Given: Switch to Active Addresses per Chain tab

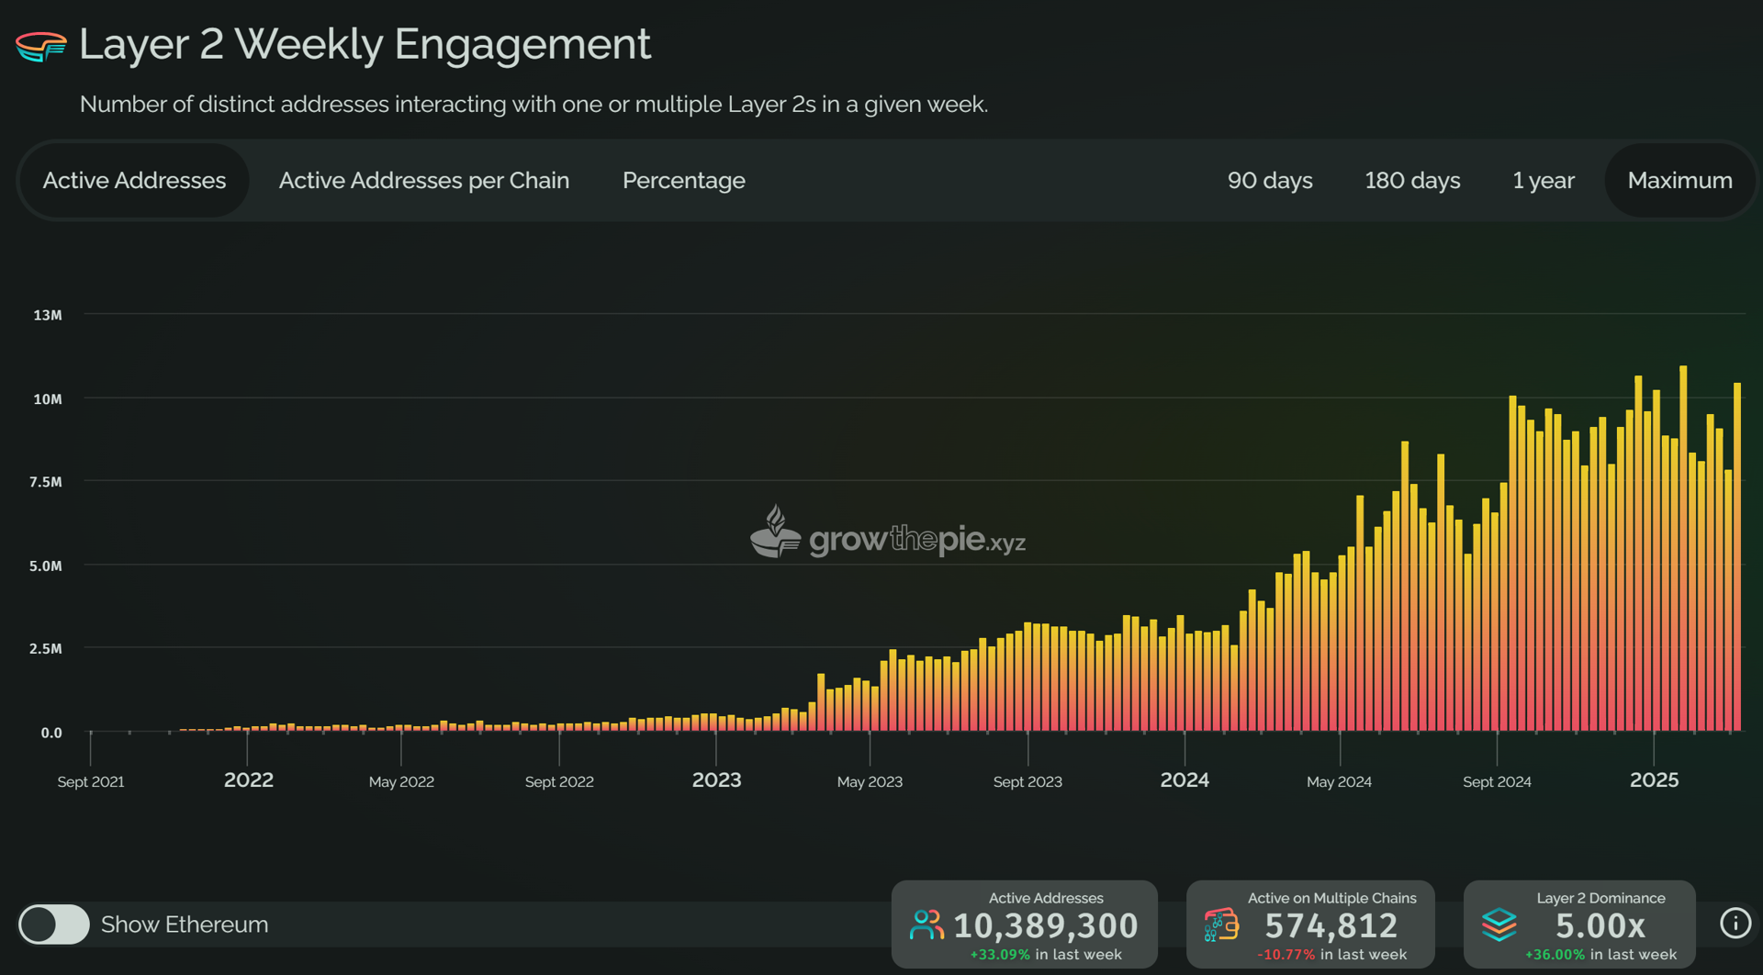Looking at the screenshot, I should (x=424, y=180).
